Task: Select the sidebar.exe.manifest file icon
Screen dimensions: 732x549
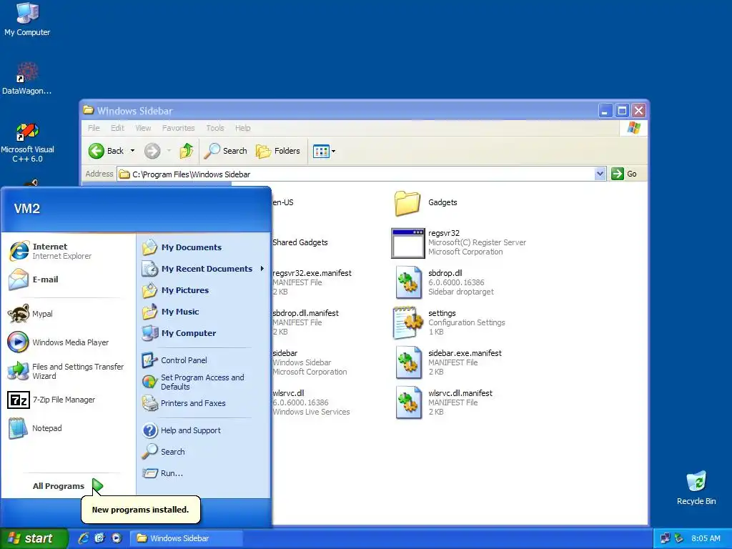Action: point(408,362)
